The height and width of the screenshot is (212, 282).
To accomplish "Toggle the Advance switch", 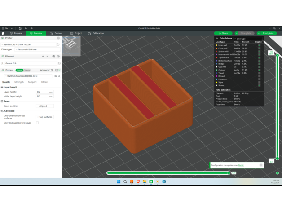I will 52,70.
